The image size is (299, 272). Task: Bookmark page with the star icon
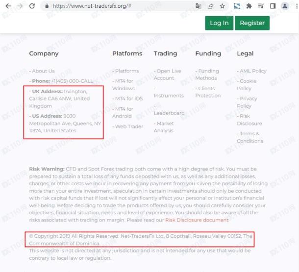pyautogui.click(x=222, y=6)
